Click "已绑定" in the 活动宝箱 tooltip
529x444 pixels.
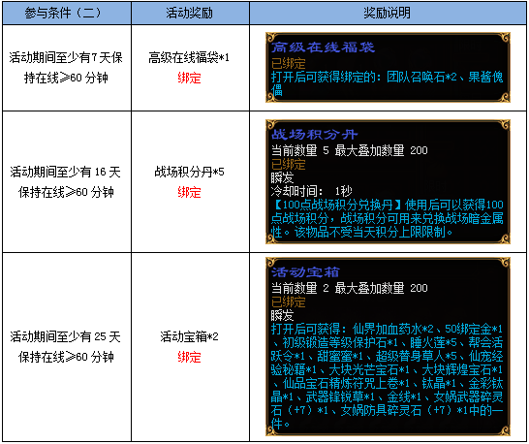pyautogui.click(x=289, y=301)
